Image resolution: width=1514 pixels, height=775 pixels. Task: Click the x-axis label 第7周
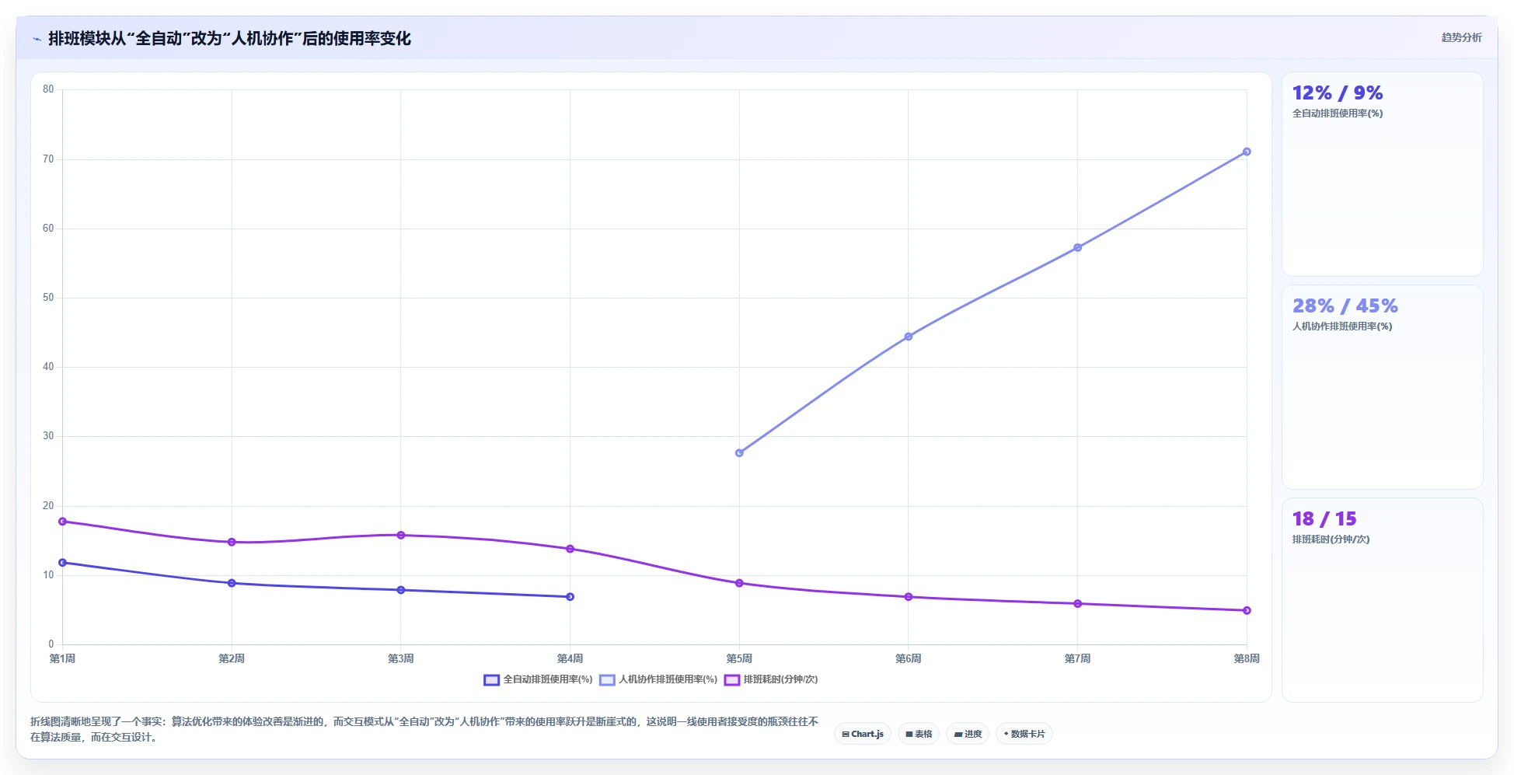[x=1077, y=658]
